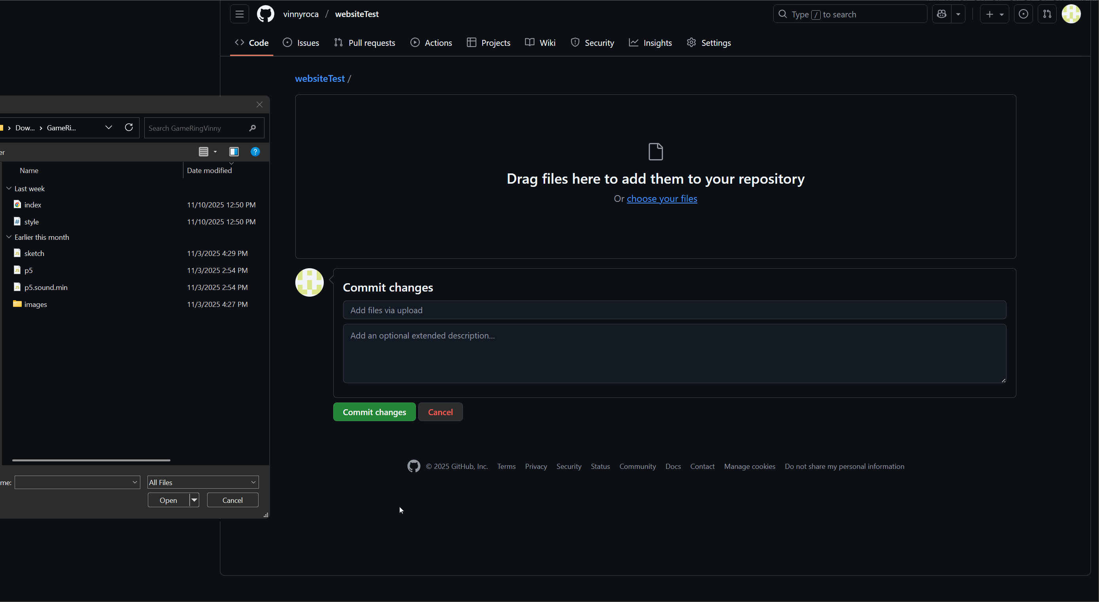
Task: Switch to the Settings tab
Action: pyautogui.click(x=709, y=43)
